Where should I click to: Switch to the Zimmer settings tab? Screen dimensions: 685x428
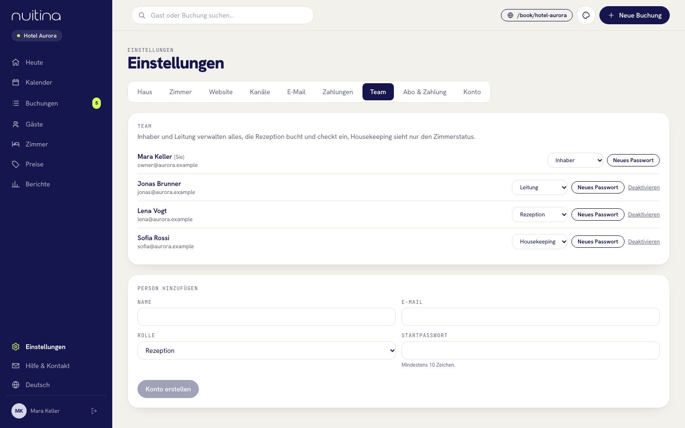[180, 92]
